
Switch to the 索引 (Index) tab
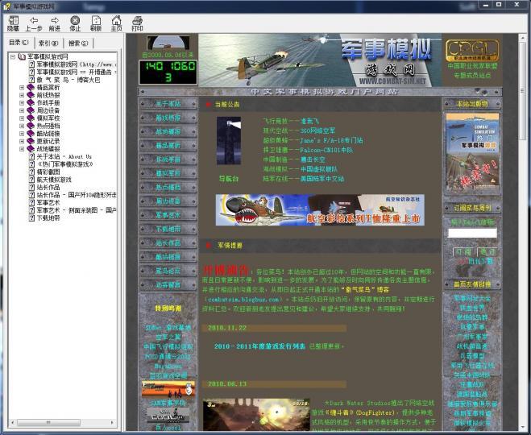coord(48,43)
